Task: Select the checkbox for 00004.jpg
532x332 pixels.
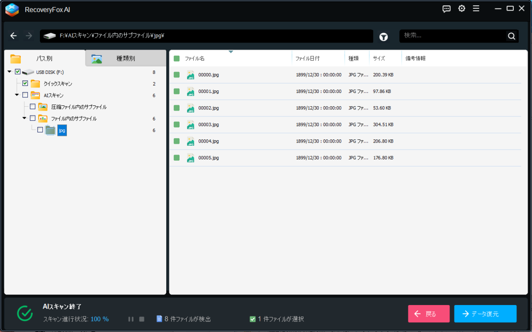Action: point(176,141)
